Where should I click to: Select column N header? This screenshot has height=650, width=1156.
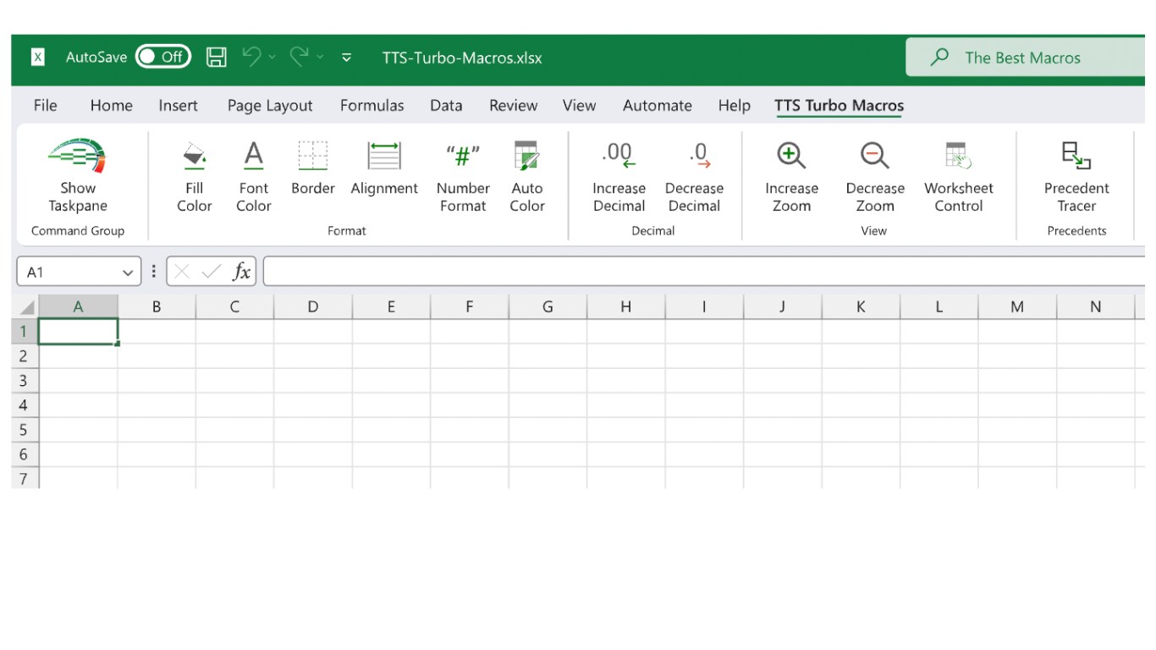1096,307
